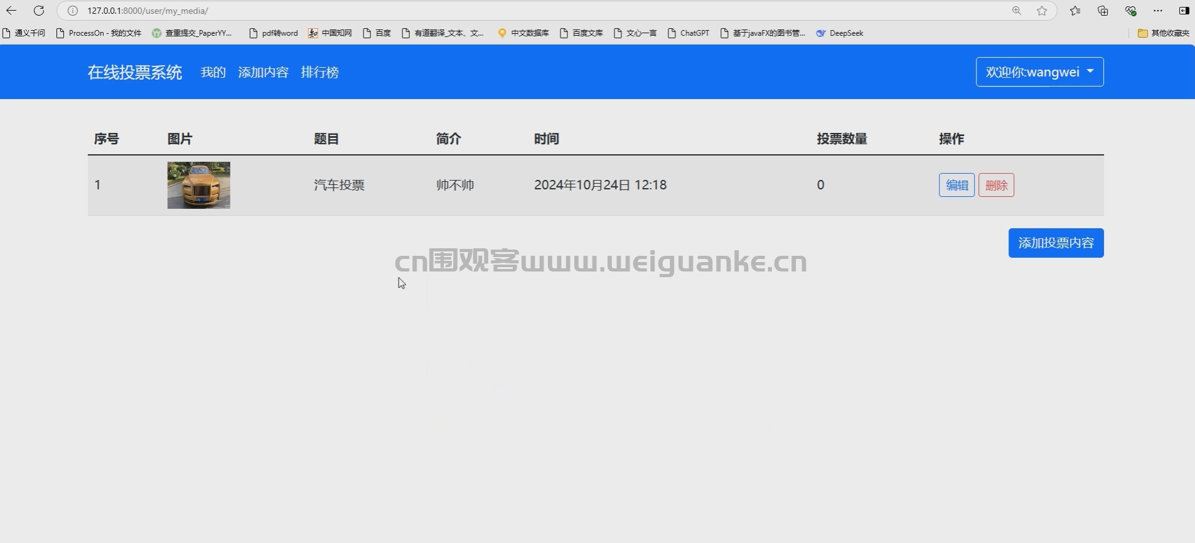Open the 有道翻译_文本 bookmark

click(443, 33)
